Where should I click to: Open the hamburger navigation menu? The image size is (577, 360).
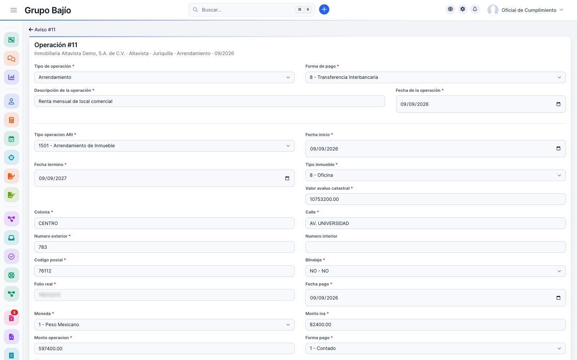point(14,10)
